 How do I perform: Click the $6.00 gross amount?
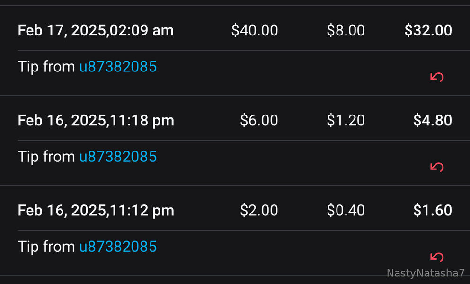[x=259, y=121]
